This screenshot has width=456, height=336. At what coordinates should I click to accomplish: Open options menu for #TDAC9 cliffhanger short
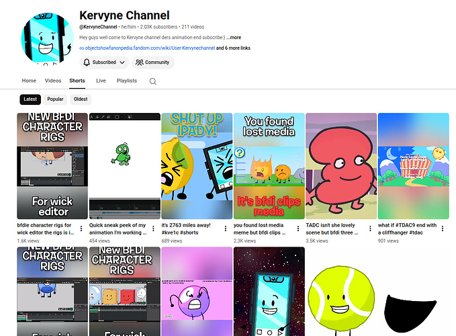coord(443,228)
